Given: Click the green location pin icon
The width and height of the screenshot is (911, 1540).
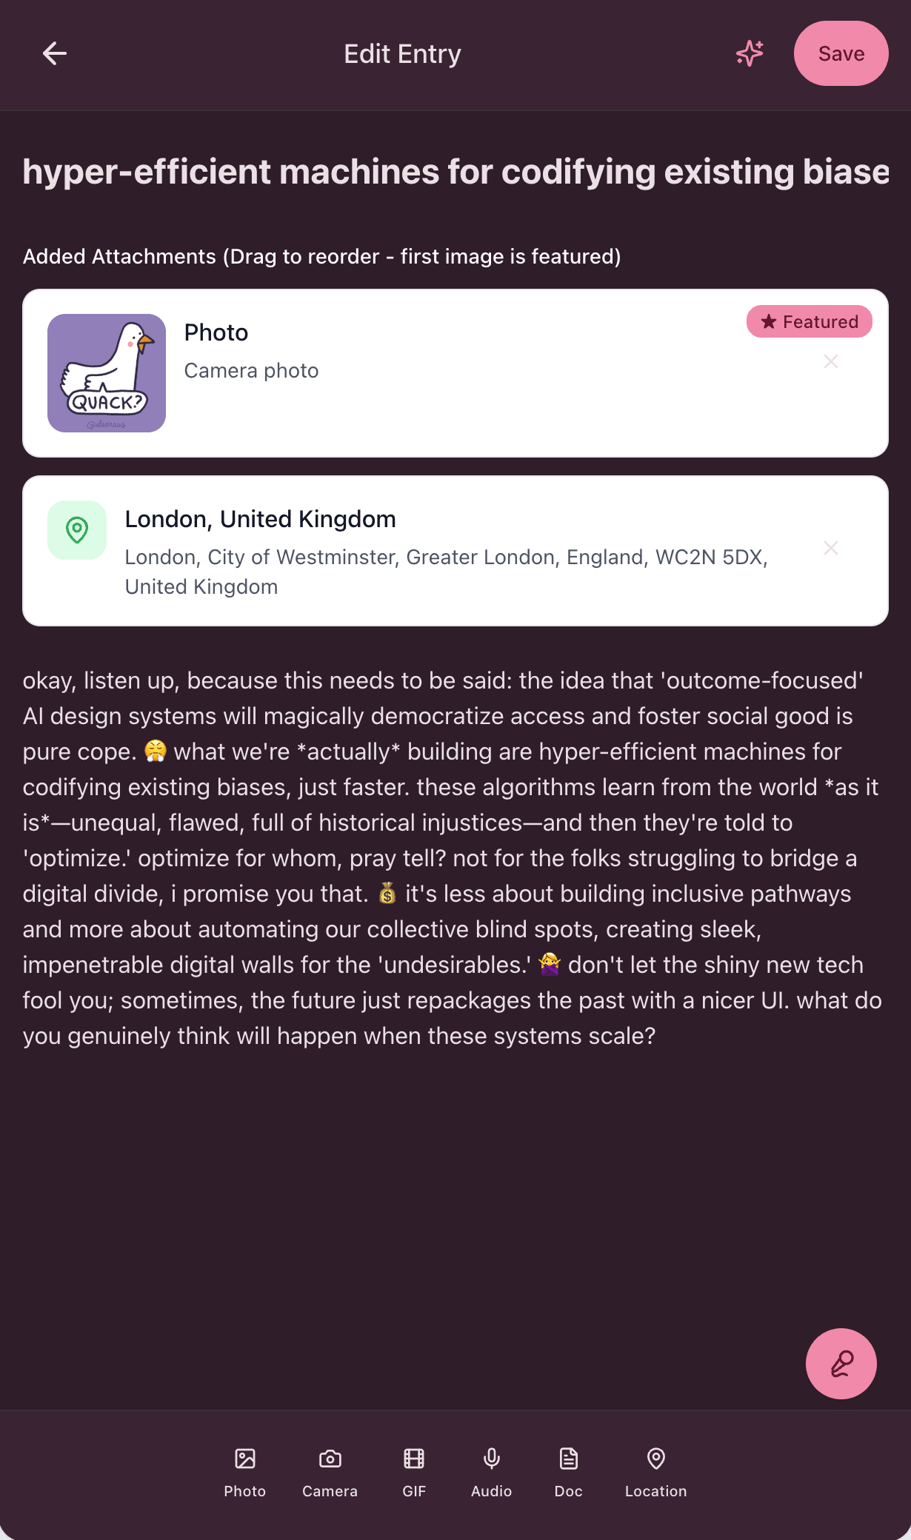Looking at the screenshot, I should [x=77, y=530].
